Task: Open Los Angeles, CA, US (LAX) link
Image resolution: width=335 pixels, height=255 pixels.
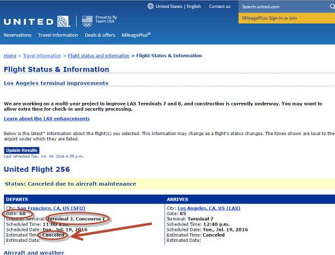Action: pos(209,208)
